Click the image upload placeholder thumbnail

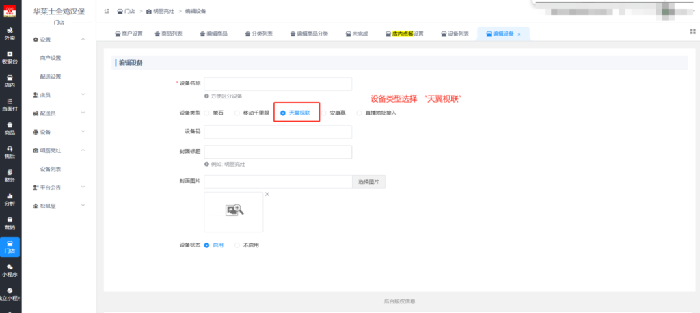(234, 212)
